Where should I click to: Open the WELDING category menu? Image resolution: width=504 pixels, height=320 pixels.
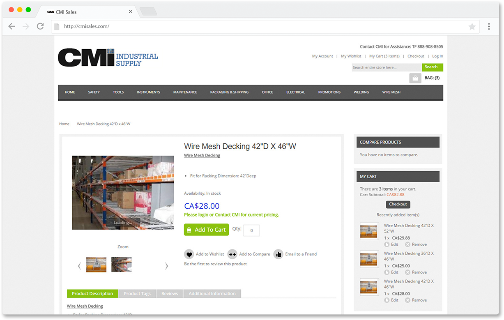pyautogui.click(x=361, y=92)
